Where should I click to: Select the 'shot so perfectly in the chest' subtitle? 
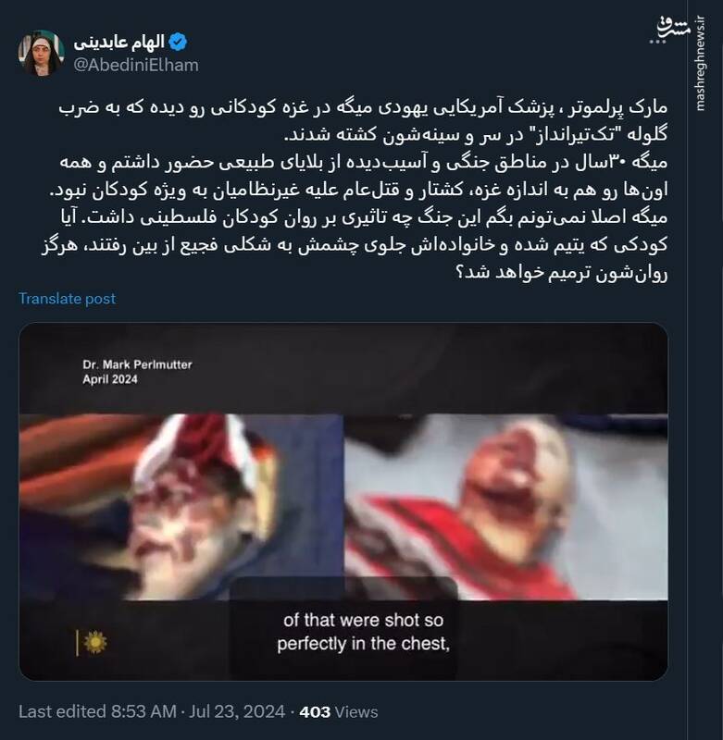point(363,632)
